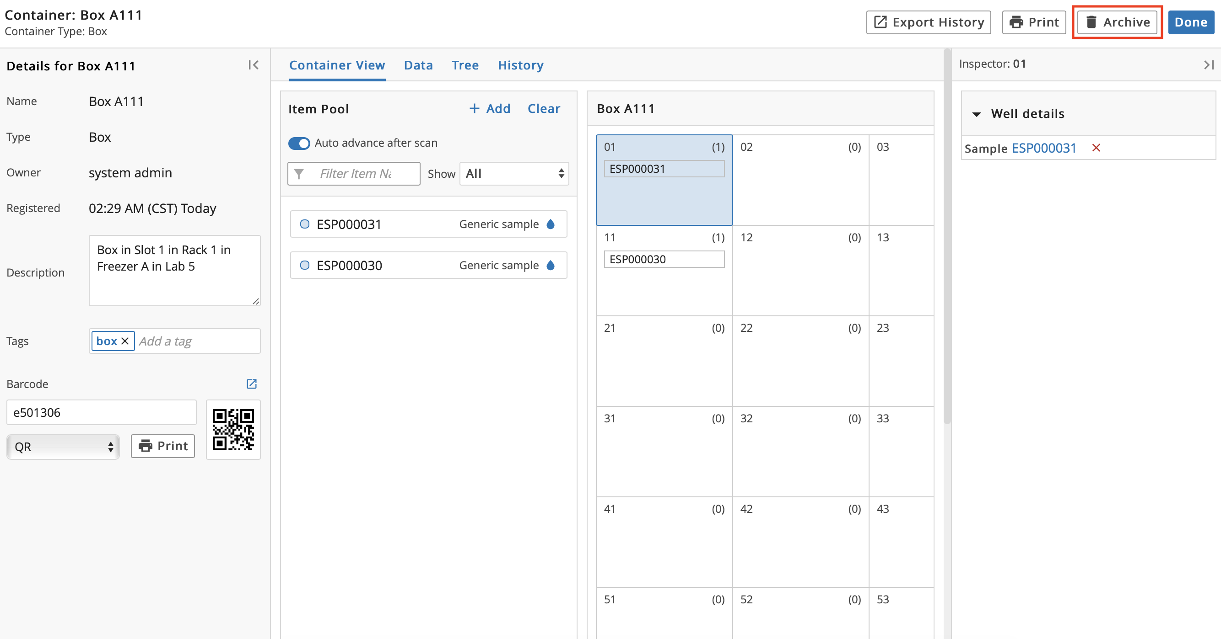Select well 31 in the box grid
This screenshot has width=1221, height=639.
[664, 452]
